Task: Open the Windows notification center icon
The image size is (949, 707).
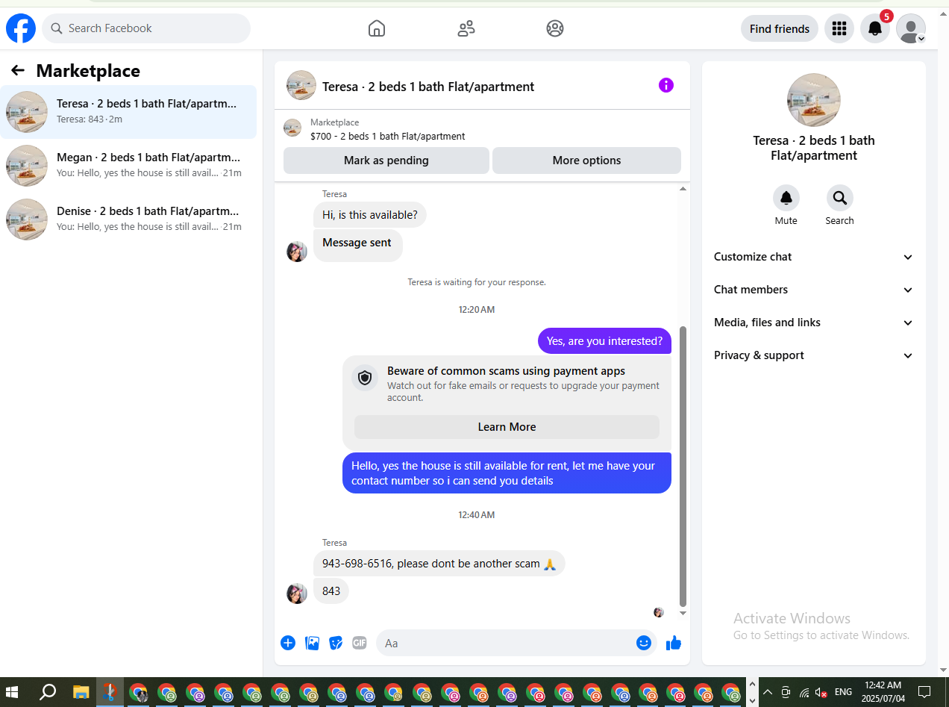Action: [924, 691]
